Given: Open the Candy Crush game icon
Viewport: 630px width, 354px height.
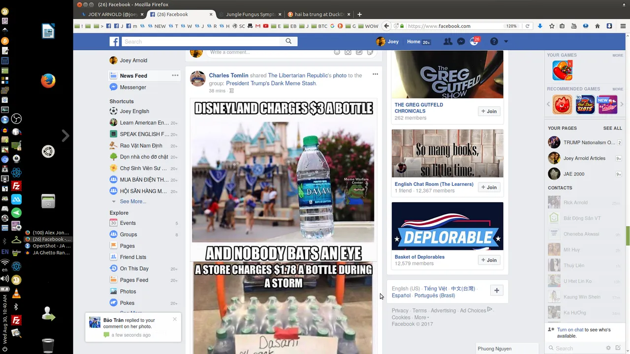Looking at the screenshot, I should click(x=562, y=70).
